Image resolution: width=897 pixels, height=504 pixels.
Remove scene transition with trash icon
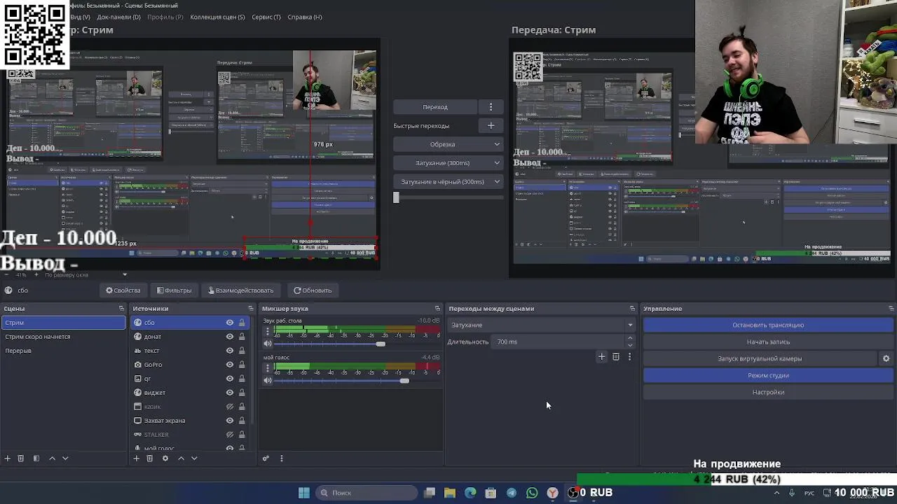click(x=616, y=357)
